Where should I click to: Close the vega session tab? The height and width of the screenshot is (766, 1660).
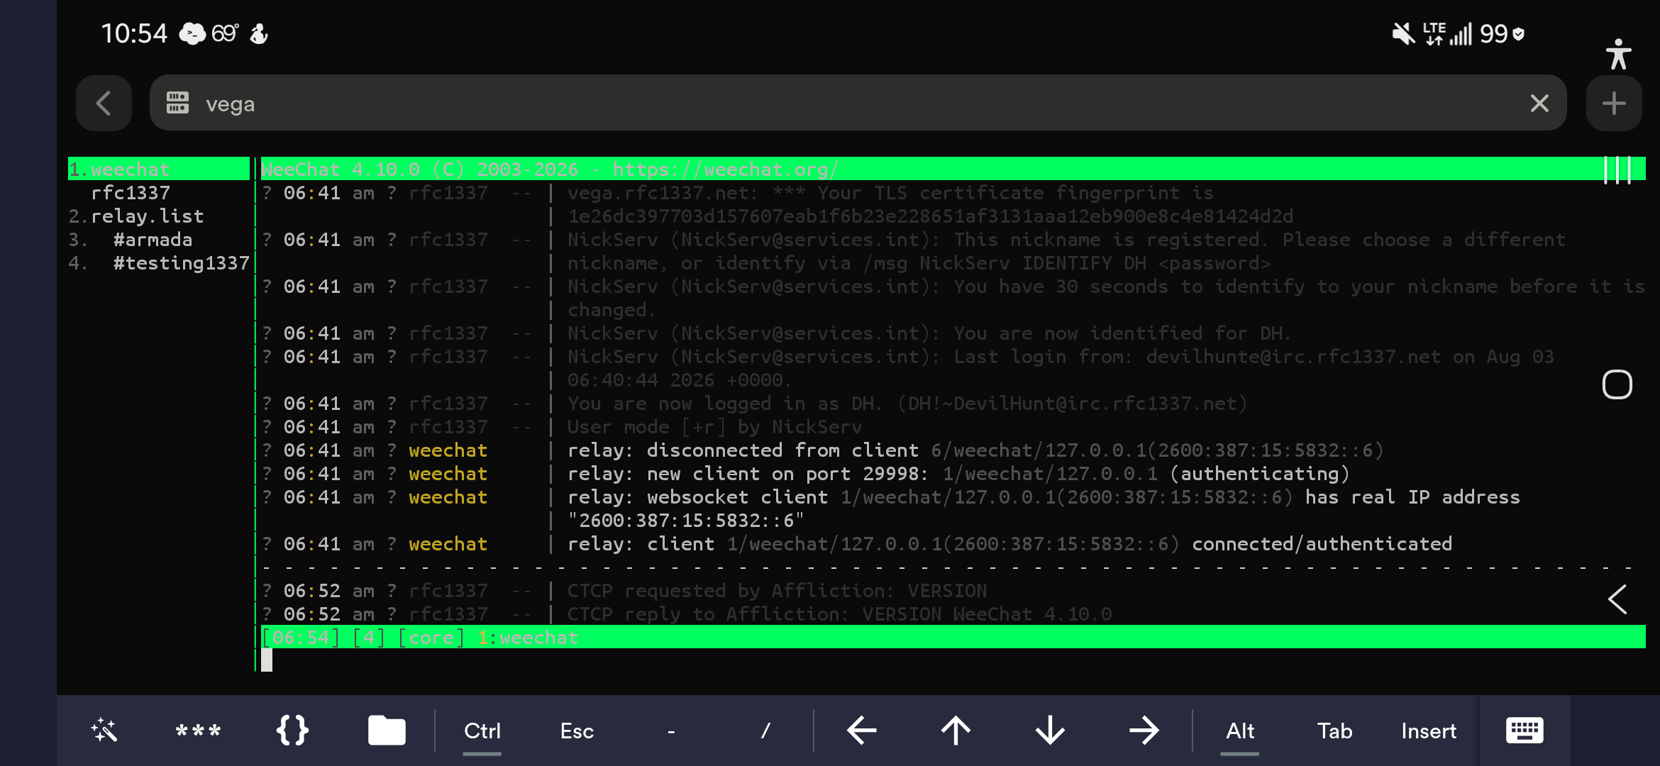tap(1539, 104)
